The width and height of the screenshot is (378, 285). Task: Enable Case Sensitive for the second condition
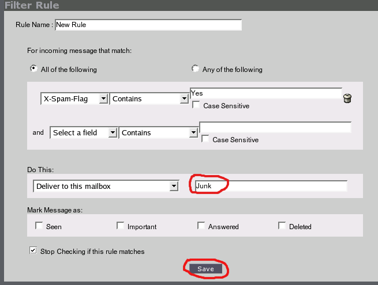pyautogui.click(x=205, y=139)
